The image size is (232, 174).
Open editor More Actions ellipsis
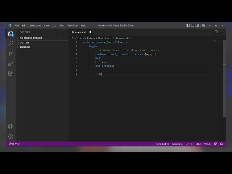click(221, 32)
